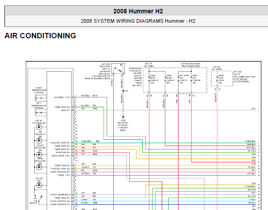268x210 pixels.
Task: Select the AIR REQUEST IND label
Action: 40,134
